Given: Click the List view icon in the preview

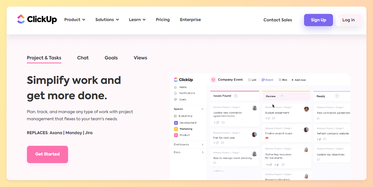Looking at the screenshot, I should pos(249,80).
